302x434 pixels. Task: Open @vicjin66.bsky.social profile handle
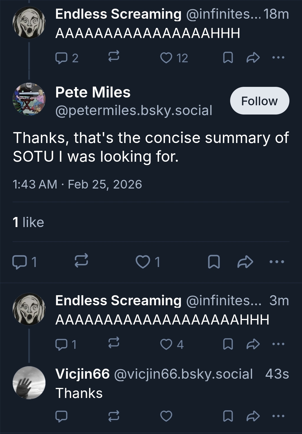tap(183, 374)
